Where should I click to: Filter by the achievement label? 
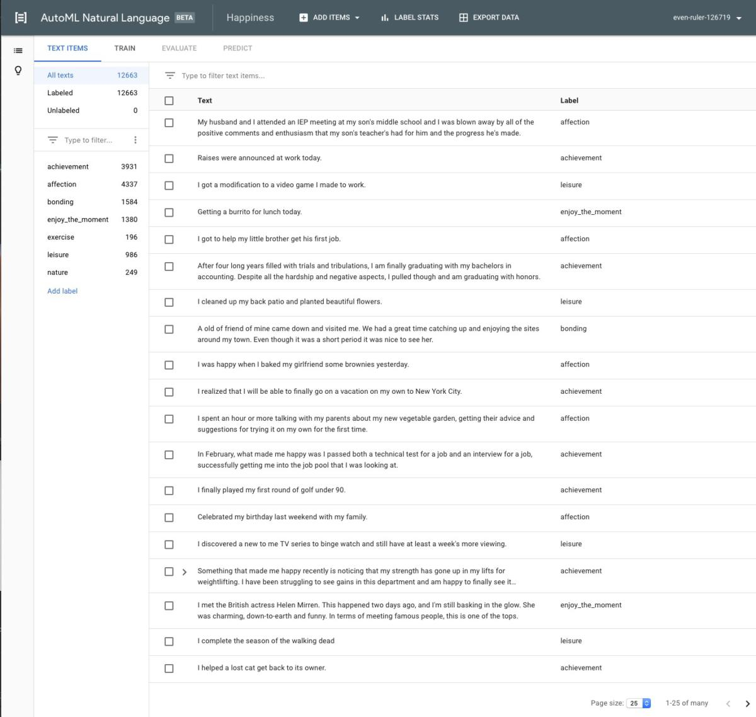[91, 166]
